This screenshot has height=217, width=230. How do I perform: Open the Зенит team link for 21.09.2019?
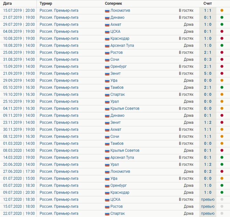pyautogui.click(x=115, y=73)
